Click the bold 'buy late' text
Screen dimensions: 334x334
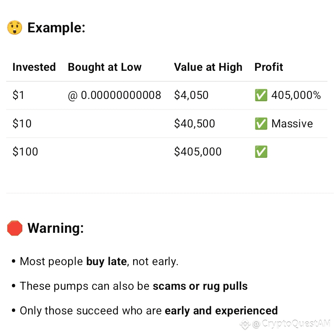[x=107, y=261]
